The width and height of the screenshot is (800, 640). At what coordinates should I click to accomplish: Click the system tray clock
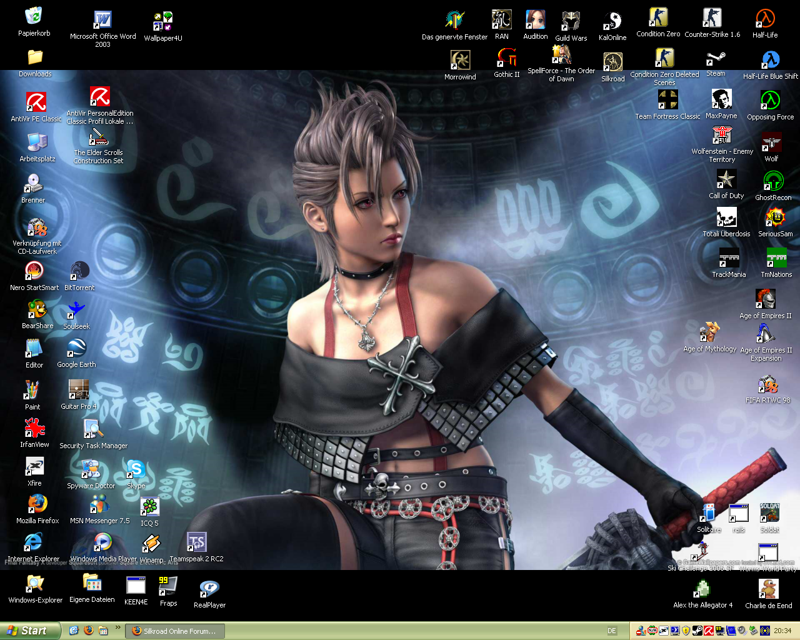pyautogui.click(x=782, y=631)
